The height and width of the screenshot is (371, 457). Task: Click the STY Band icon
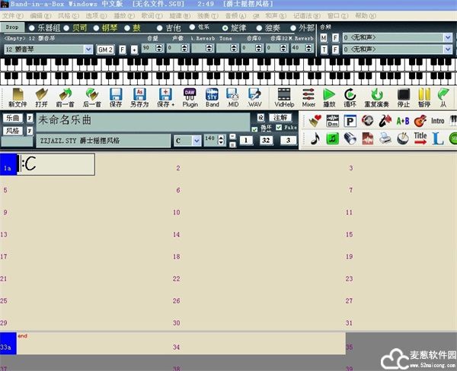point(213,98)
